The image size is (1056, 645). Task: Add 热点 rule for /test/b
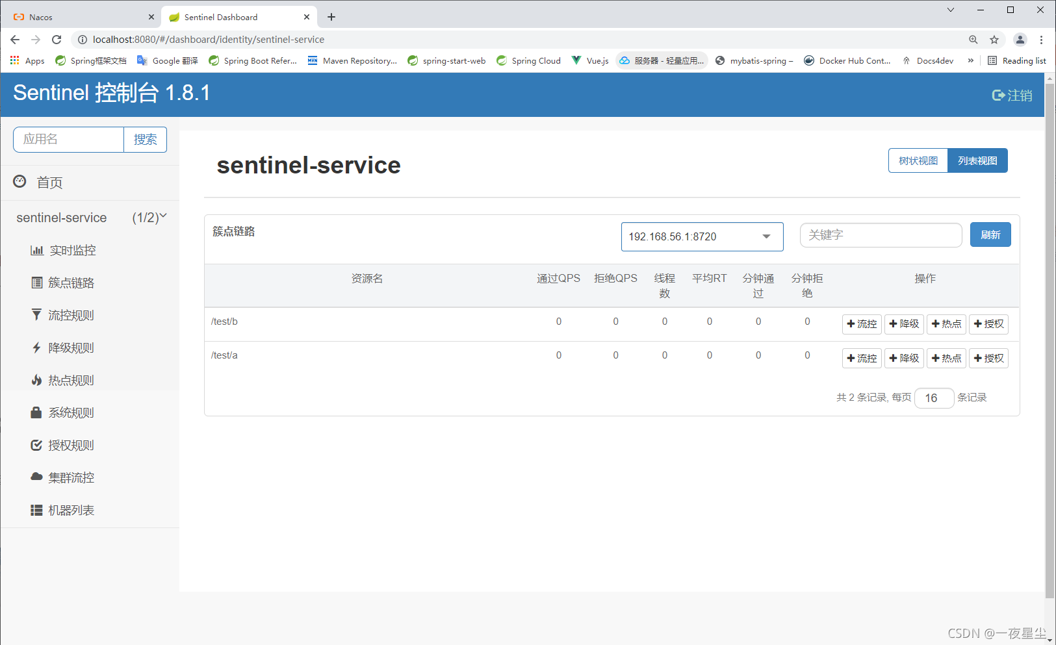tap(946, 324)
